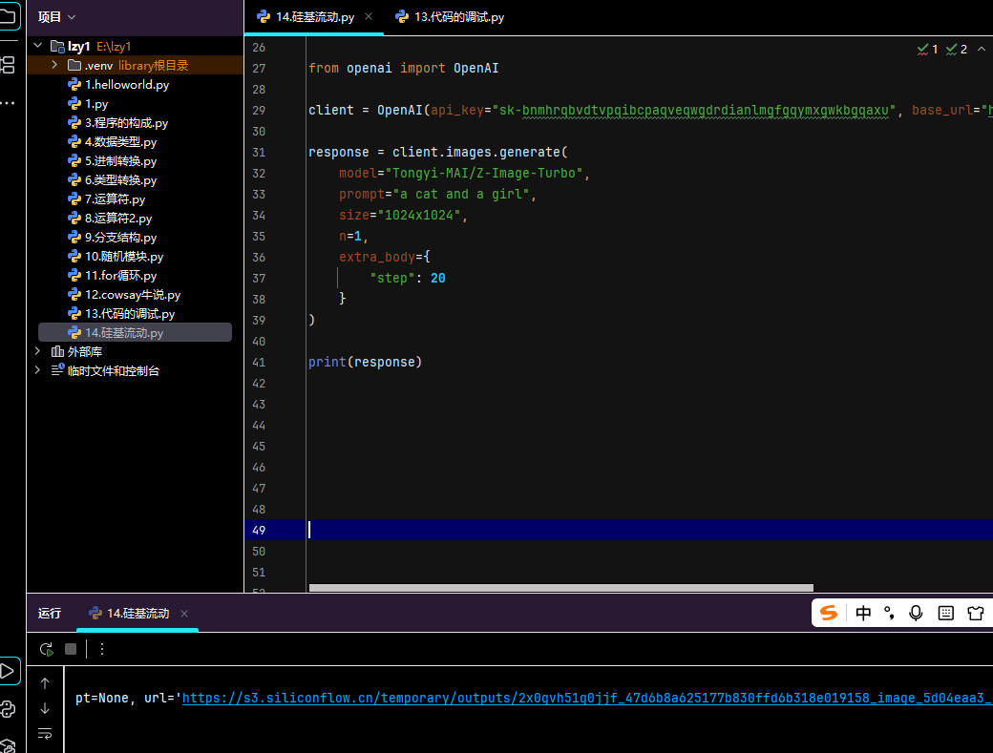Viewport: 993px width, 753px height.
Task: Select 13.代码的调试.py in project tree
Action: pos(129,313)
